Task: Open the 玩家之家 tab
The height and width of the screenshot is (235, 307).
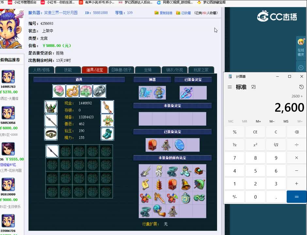Action: pyautogui.click(x=201, y=70)
